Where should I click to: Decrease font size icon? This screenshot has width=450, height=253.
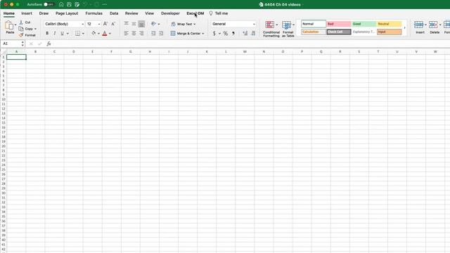tap(113, 24)
